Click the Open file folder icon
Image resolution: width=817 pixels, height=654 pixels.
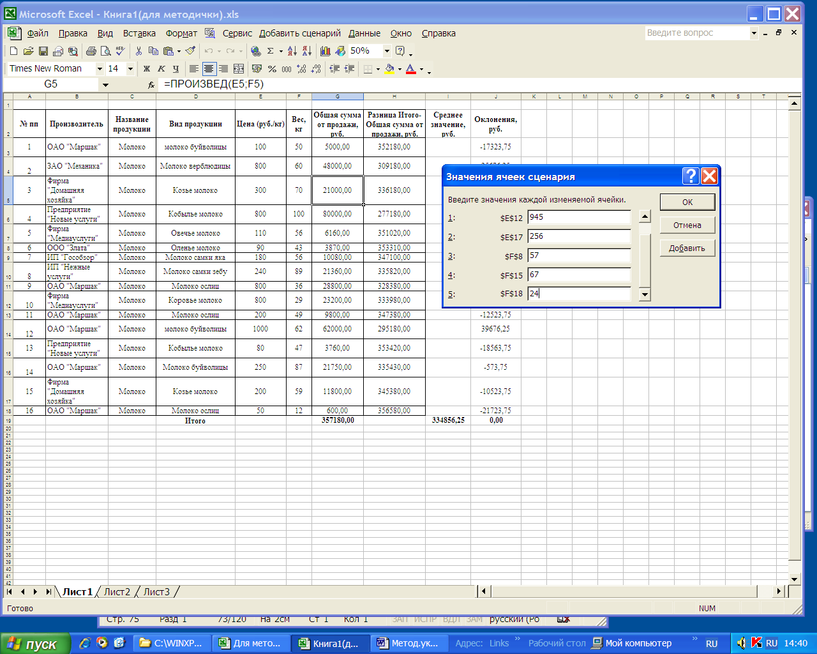[28, 51]
